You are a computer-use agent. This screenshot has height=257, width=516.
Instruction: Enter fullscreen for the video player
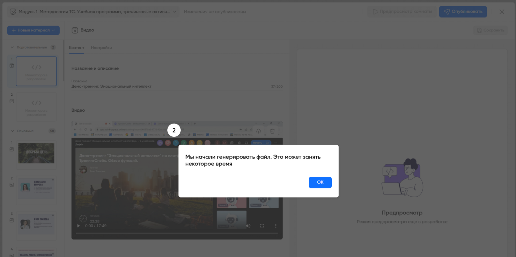(262, 226)
